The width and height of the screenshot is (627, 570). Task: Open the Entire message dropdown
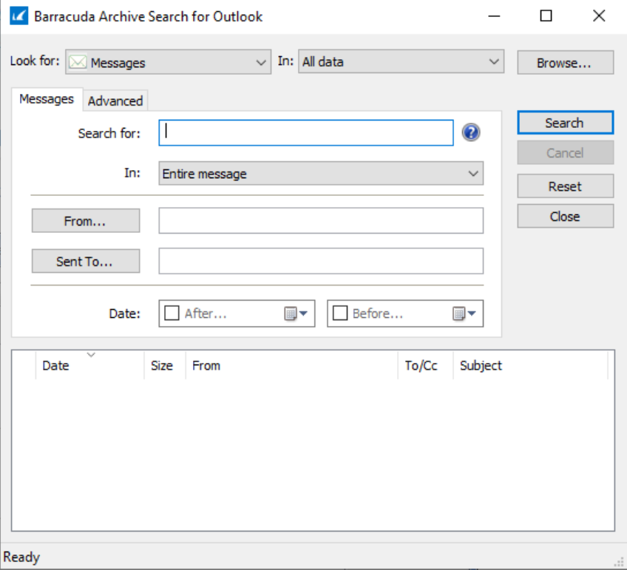point(321,174)
